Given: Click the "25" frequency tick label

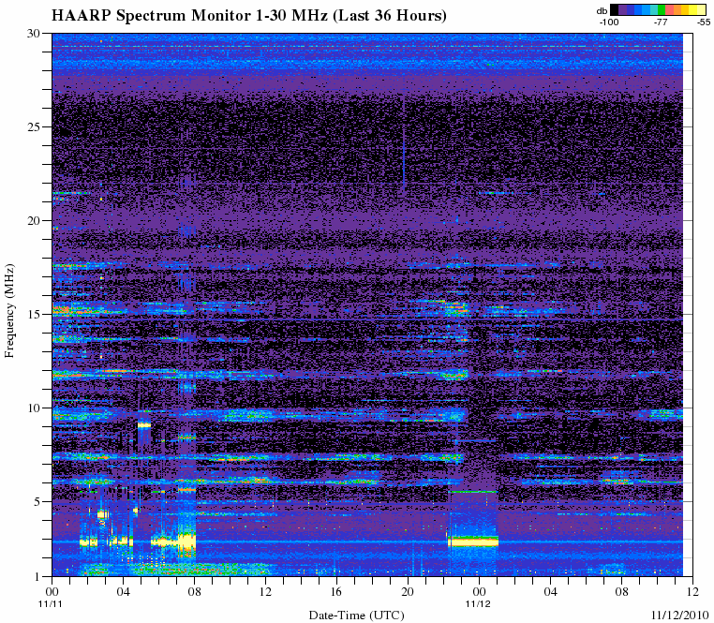Looking at the screenshot, I should click(36, 126).
